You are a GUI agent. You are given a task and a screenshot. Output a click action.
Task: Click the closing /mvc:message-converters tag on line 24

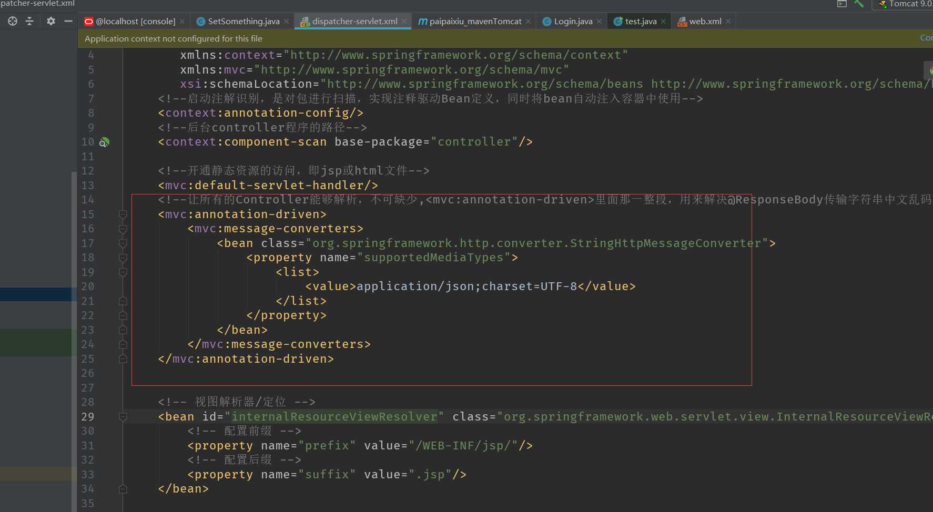pyautogui.click(x=279, y=344)
